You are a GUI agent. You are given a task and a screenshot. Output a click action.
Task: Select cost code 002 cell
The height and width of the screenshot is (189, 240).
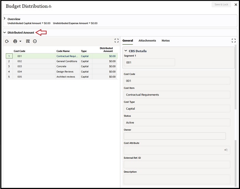point(34,61)
